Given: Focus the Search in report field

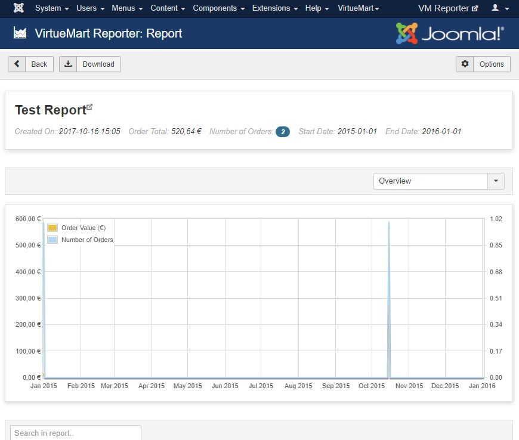Looking at the screenshot, I should tap(76, 433).
